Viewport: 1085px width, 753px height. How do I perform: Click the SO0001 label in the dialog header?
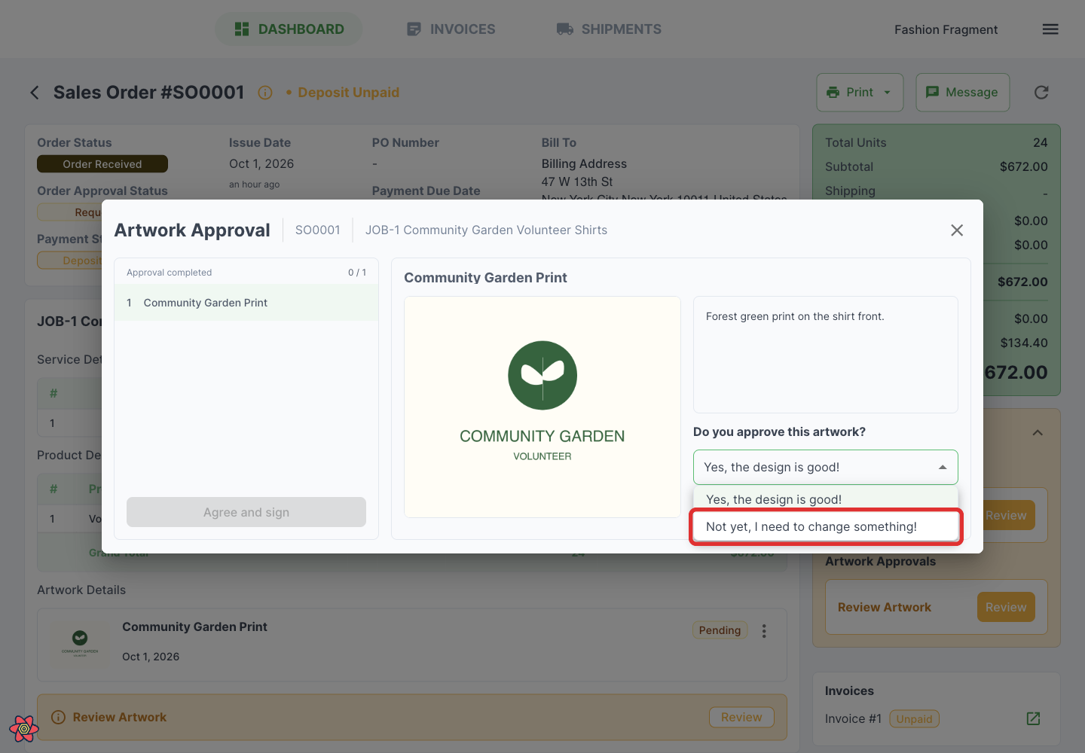tap(318, 230)
